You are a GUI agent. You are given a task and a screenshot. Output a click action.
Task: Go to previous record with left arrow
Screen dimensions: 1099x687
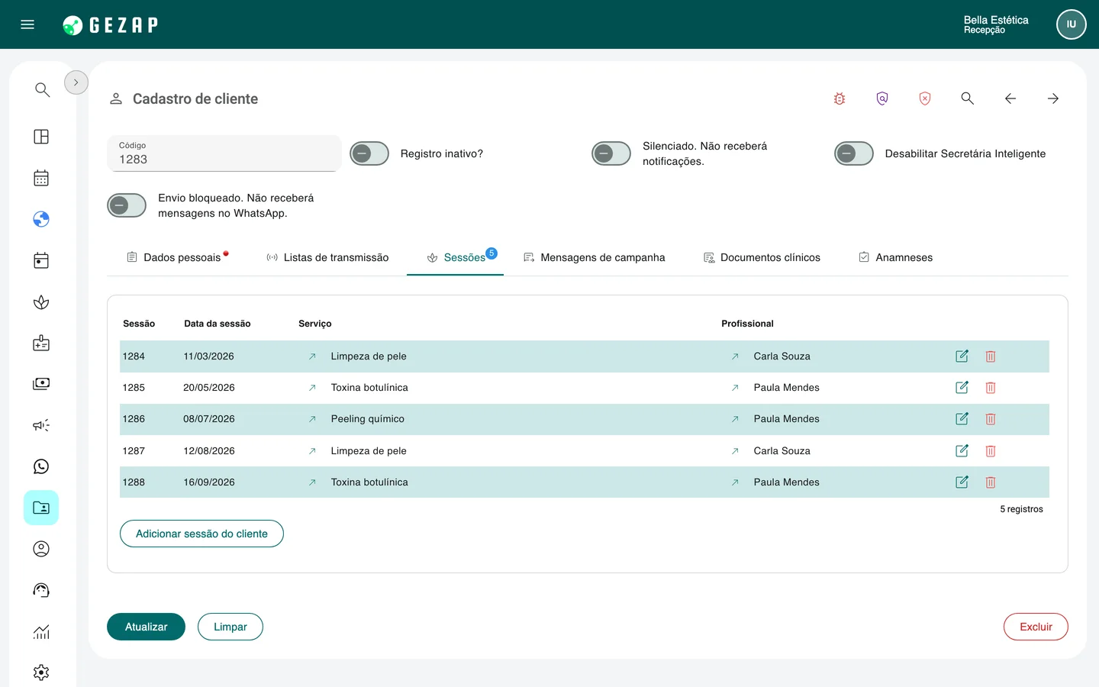(x=1010, y=98)
